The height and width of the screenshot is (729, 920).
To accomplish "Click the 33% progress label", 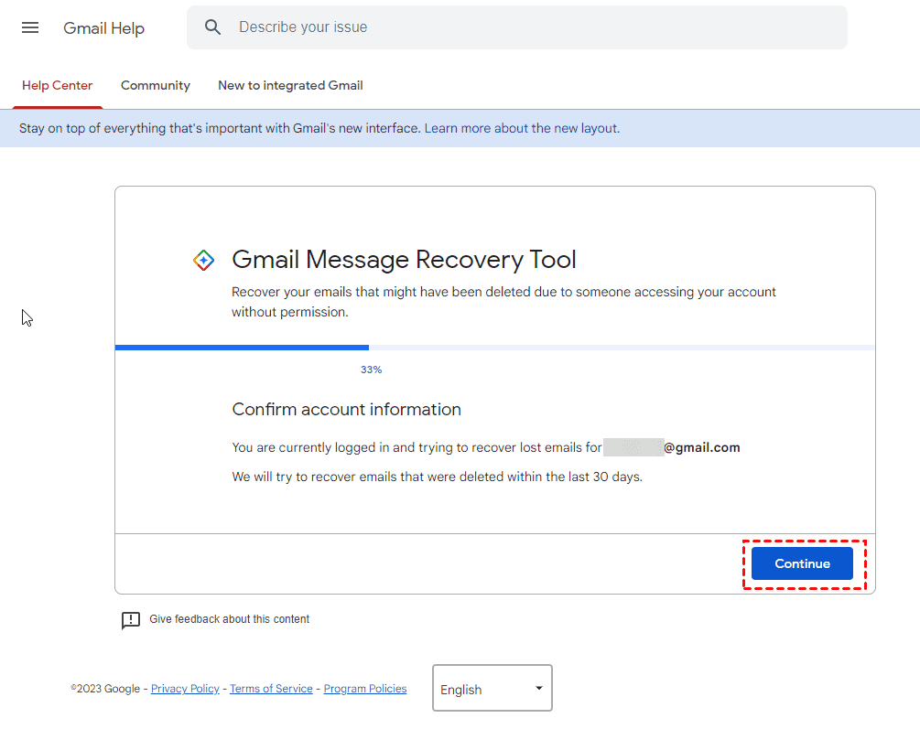I will pyautogui.click(x=371, y=370).
